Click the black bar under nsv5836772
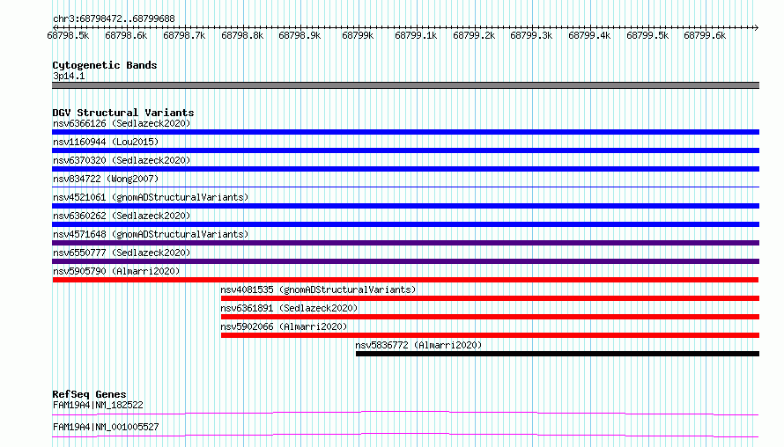This screenshot has height=447, width=784. tap(558, 354)
